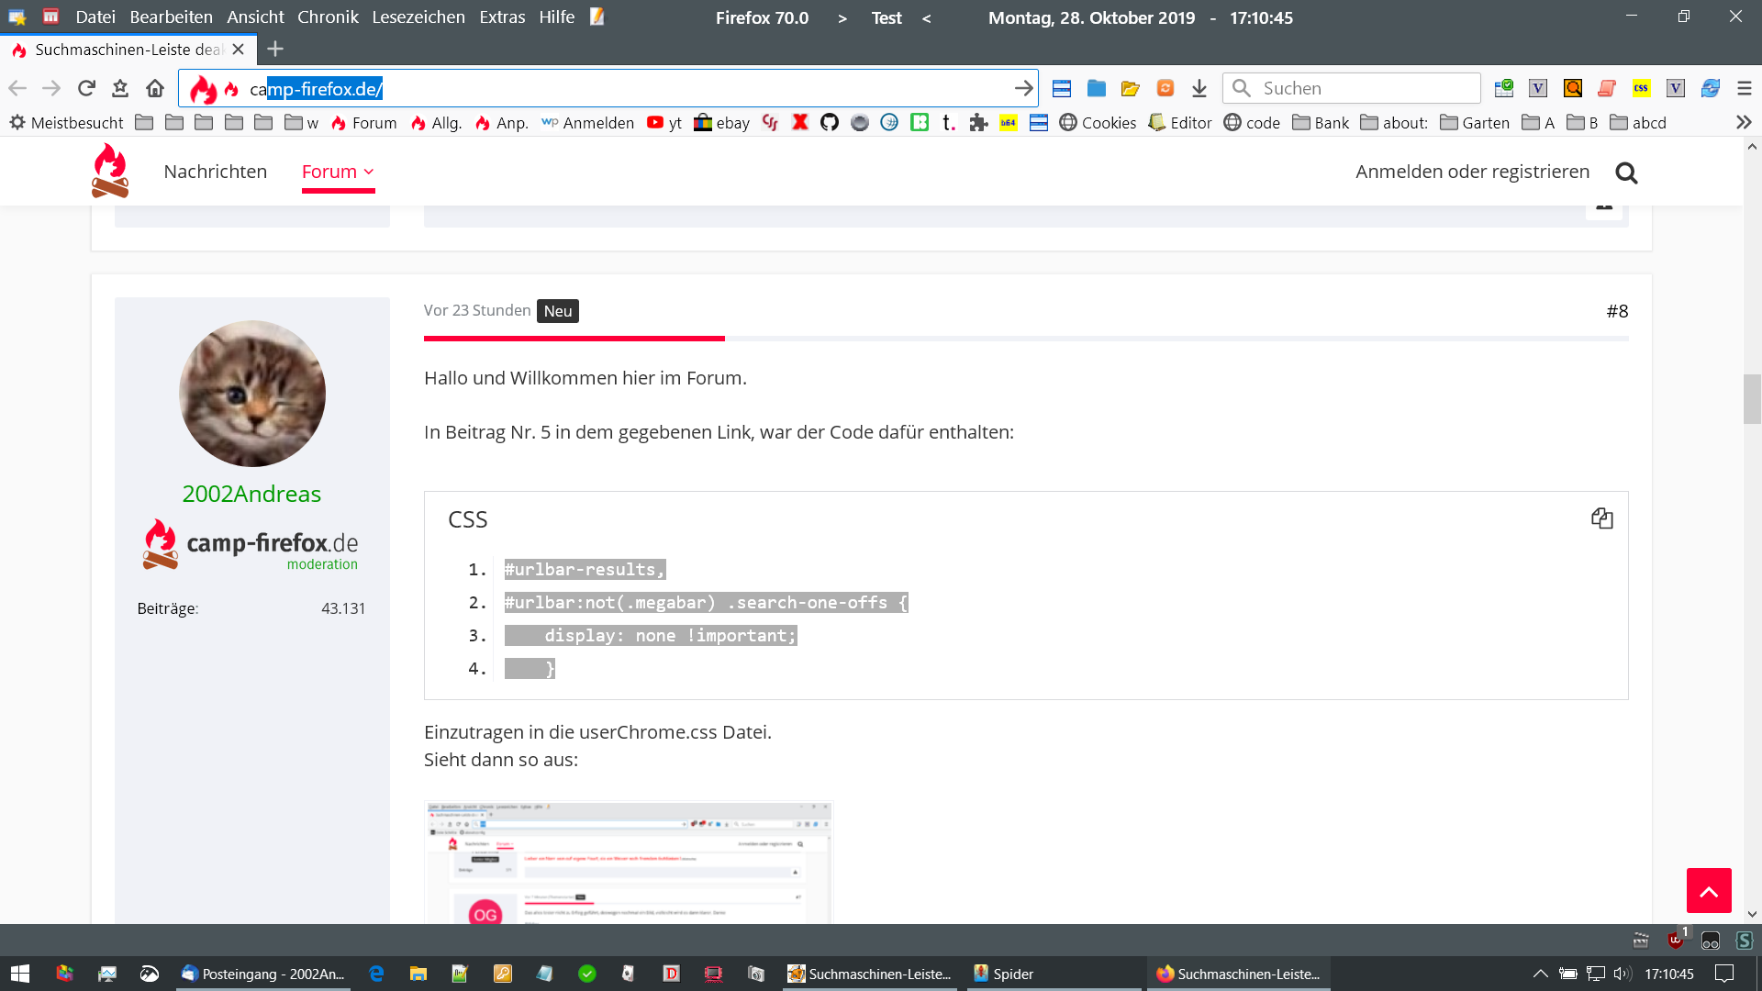Click the home button icon
Screen dimensions: 1762x991
pos(155,88)
